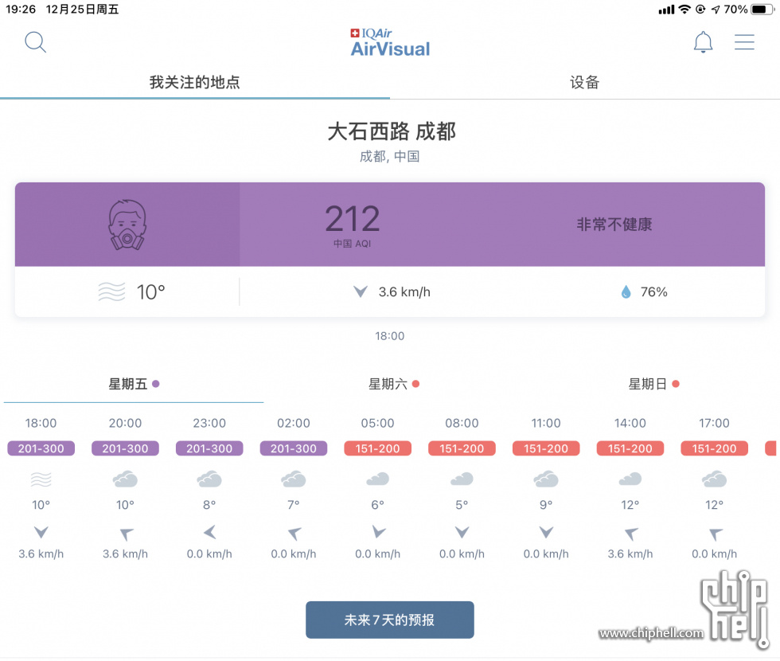The width and height of the screenshot is (780, 661).
Task: Open the notifications bell
Action: click(x=703, y=41)
